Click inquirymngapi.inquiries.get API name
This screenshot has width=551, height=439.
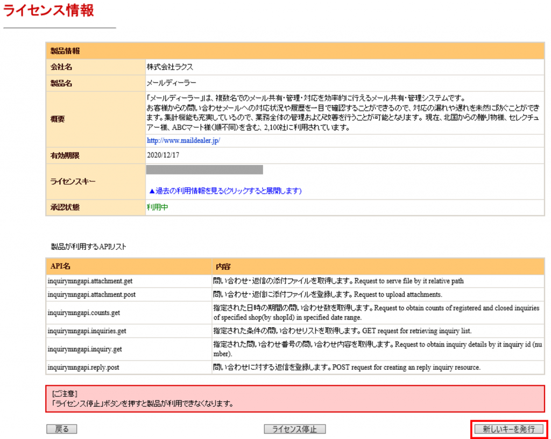87,331
